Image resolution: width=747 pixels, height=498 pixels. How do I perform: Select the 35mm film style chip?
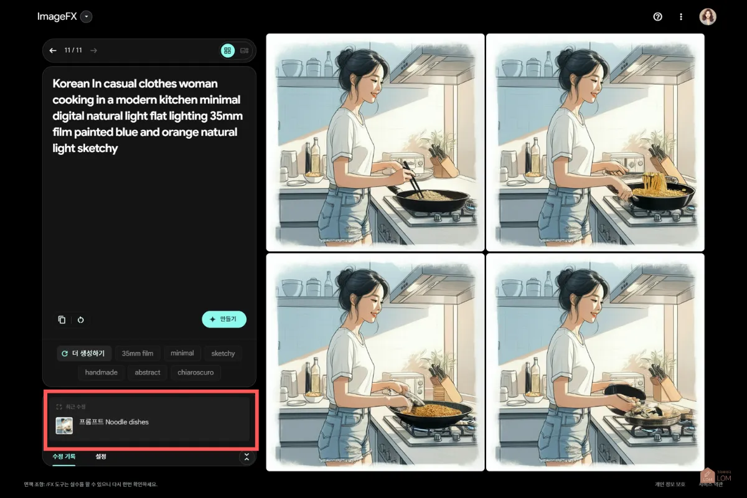tap(138, 353)
